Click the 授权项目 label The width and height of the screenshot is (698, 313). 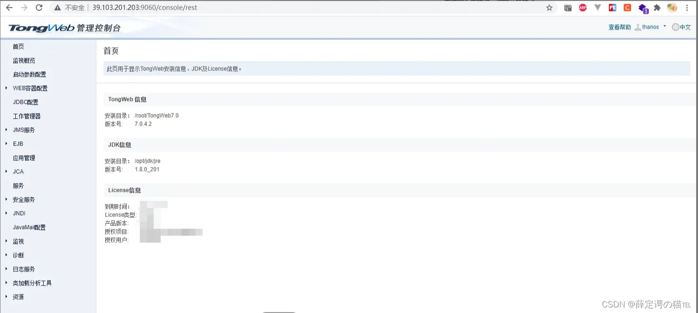point(117,231)
